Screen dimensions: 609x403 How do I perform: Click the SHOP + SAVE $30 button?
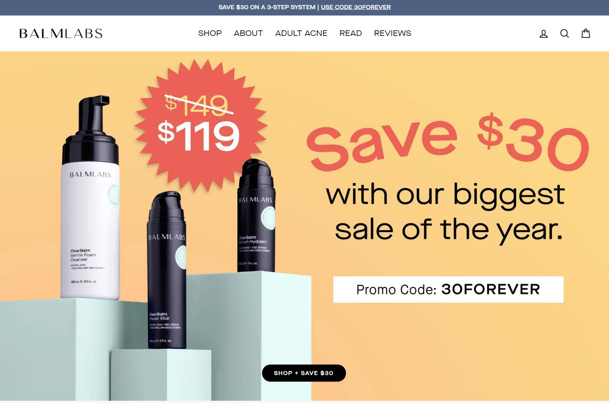tap(304, 373)
